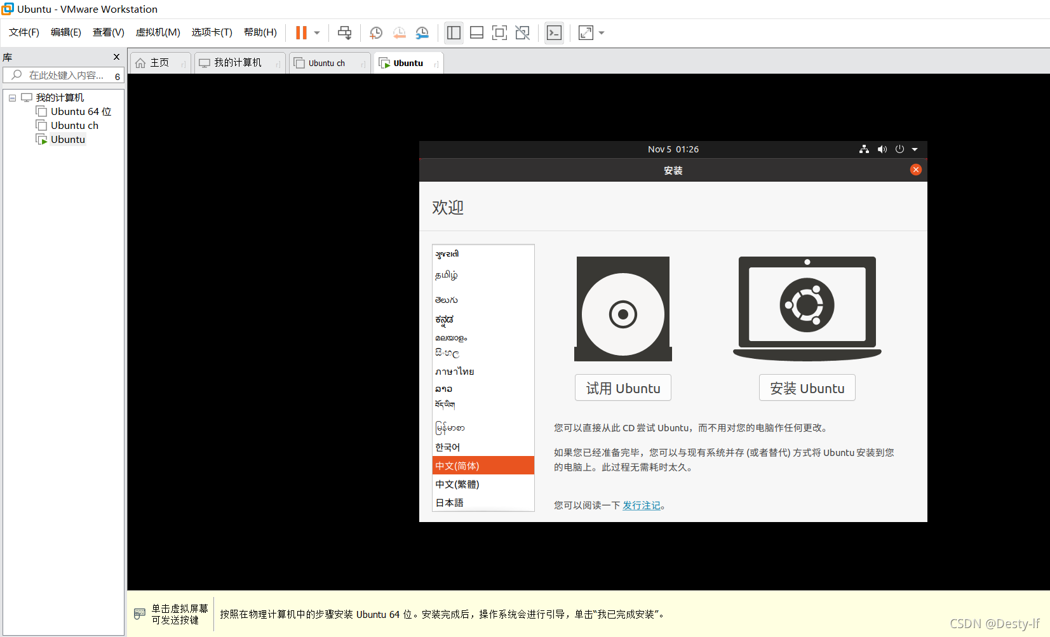
Task: Select 我的计算机 in the library tree
Action: pos(60,98)
